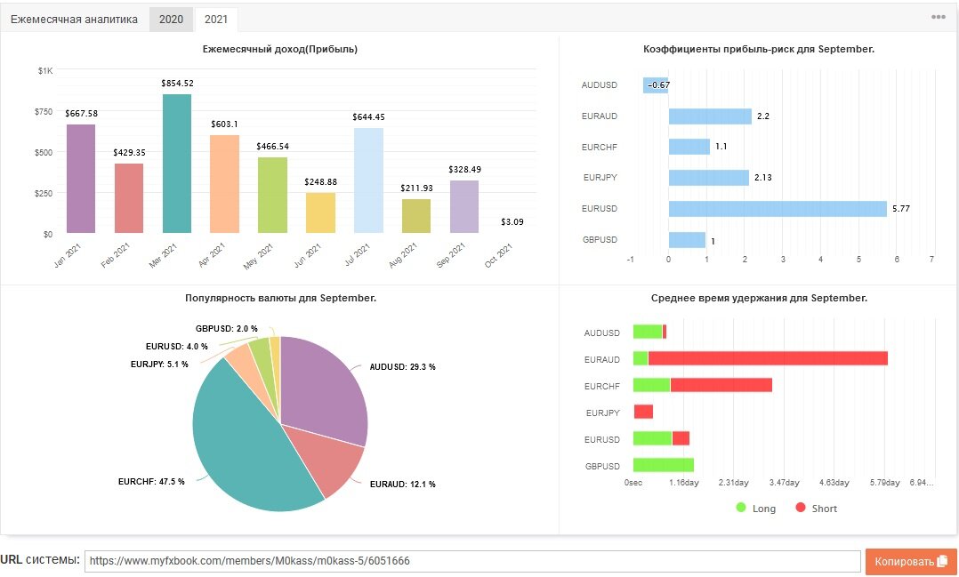The height and width of the screenshot is (577, 959).
Task: Click the EURAUD 2.2 profit-risk bar
Action: click(710, 116)
